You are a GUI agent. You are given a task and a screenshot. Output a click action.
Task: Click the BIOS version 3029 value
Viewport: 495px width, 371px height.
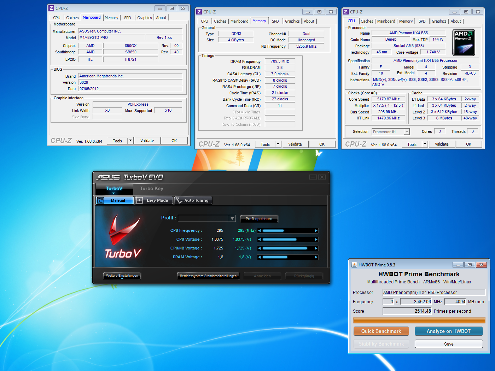pos(130,82)
